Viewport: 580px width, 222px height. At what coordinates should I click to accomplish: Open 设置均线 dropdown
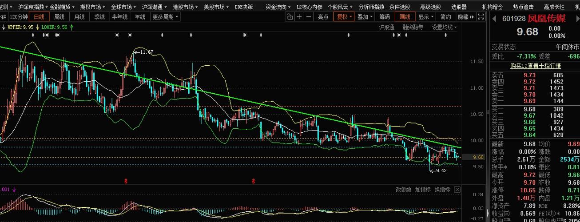(444, 27)
